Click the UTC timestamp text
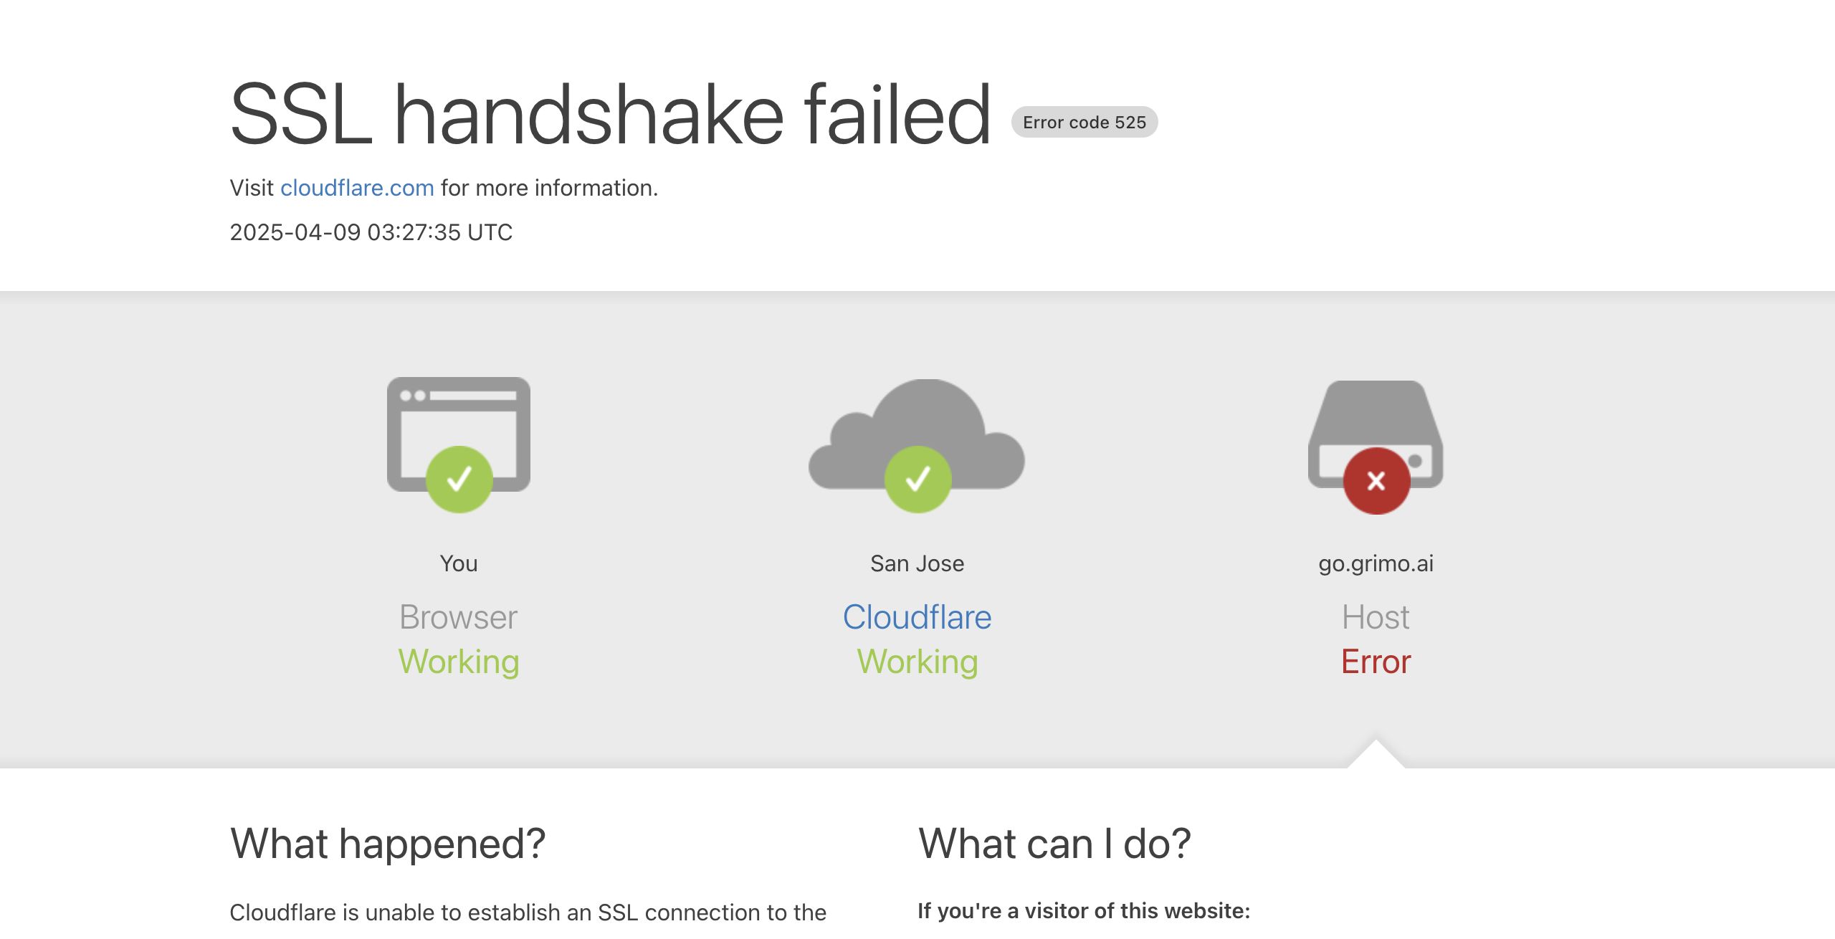 pos(371,232)
